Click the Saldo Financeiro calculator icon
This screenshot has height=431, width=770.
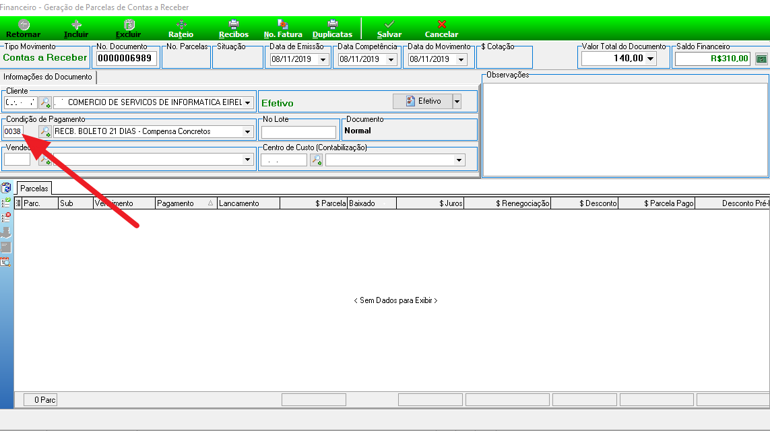(x=761, y=59)
